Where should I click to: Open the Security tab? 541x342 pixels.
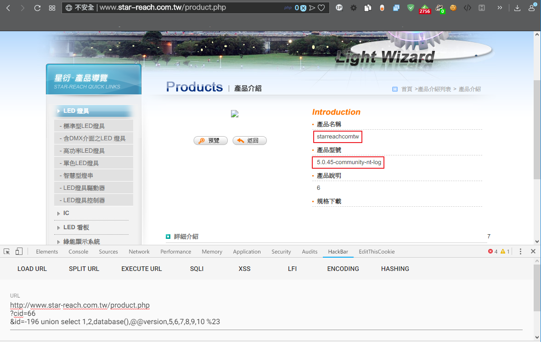[281, 252]
